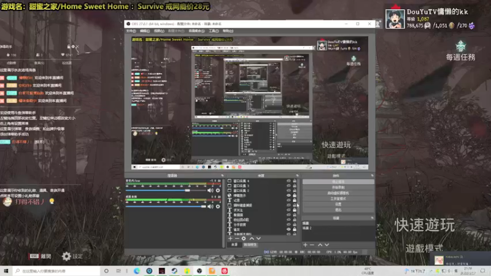The width and height of the screenshot is (491, 276).
Task: Mute the 桌面音频 mixer channel speaker icon
Action: (210, 206)
